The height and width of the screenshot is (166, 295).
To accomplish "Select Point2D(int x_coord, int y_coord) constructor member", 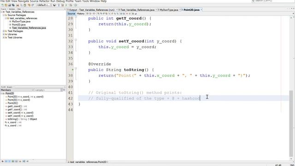I will click(x=25, y=96).
